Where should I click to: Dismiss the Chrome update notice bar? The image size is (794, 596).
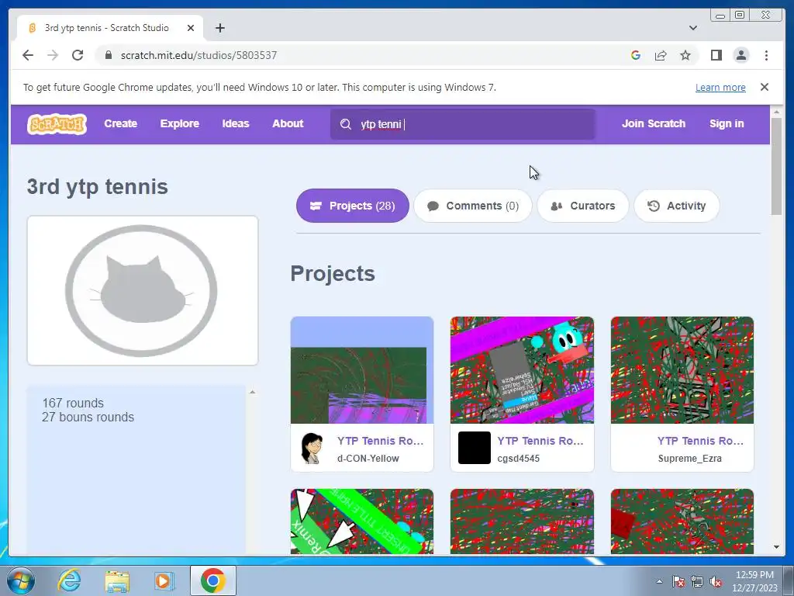pyautogui.click(x=765, y=87)
